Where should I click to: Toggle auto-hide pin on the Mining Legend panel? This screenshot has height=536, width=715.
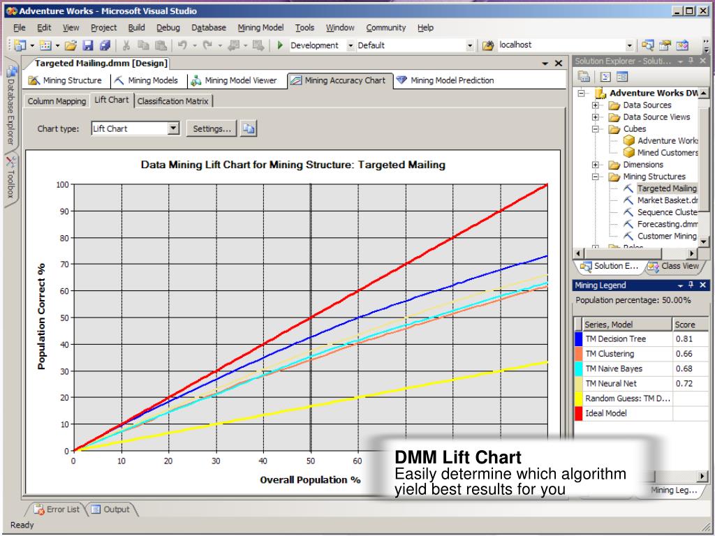pyautogui.click(x=691, y=285)
